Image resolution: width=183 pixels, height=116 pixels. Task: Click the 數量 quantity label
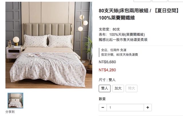(x=102, y=99)
